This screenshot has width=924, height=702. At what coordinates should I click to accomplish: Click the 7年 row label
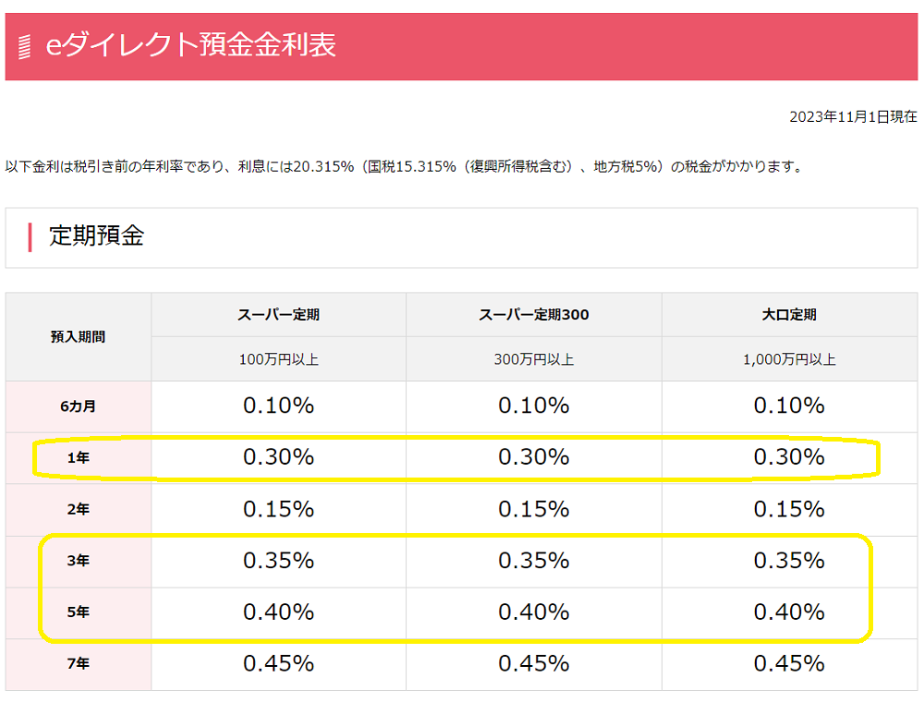click(78, 664)
